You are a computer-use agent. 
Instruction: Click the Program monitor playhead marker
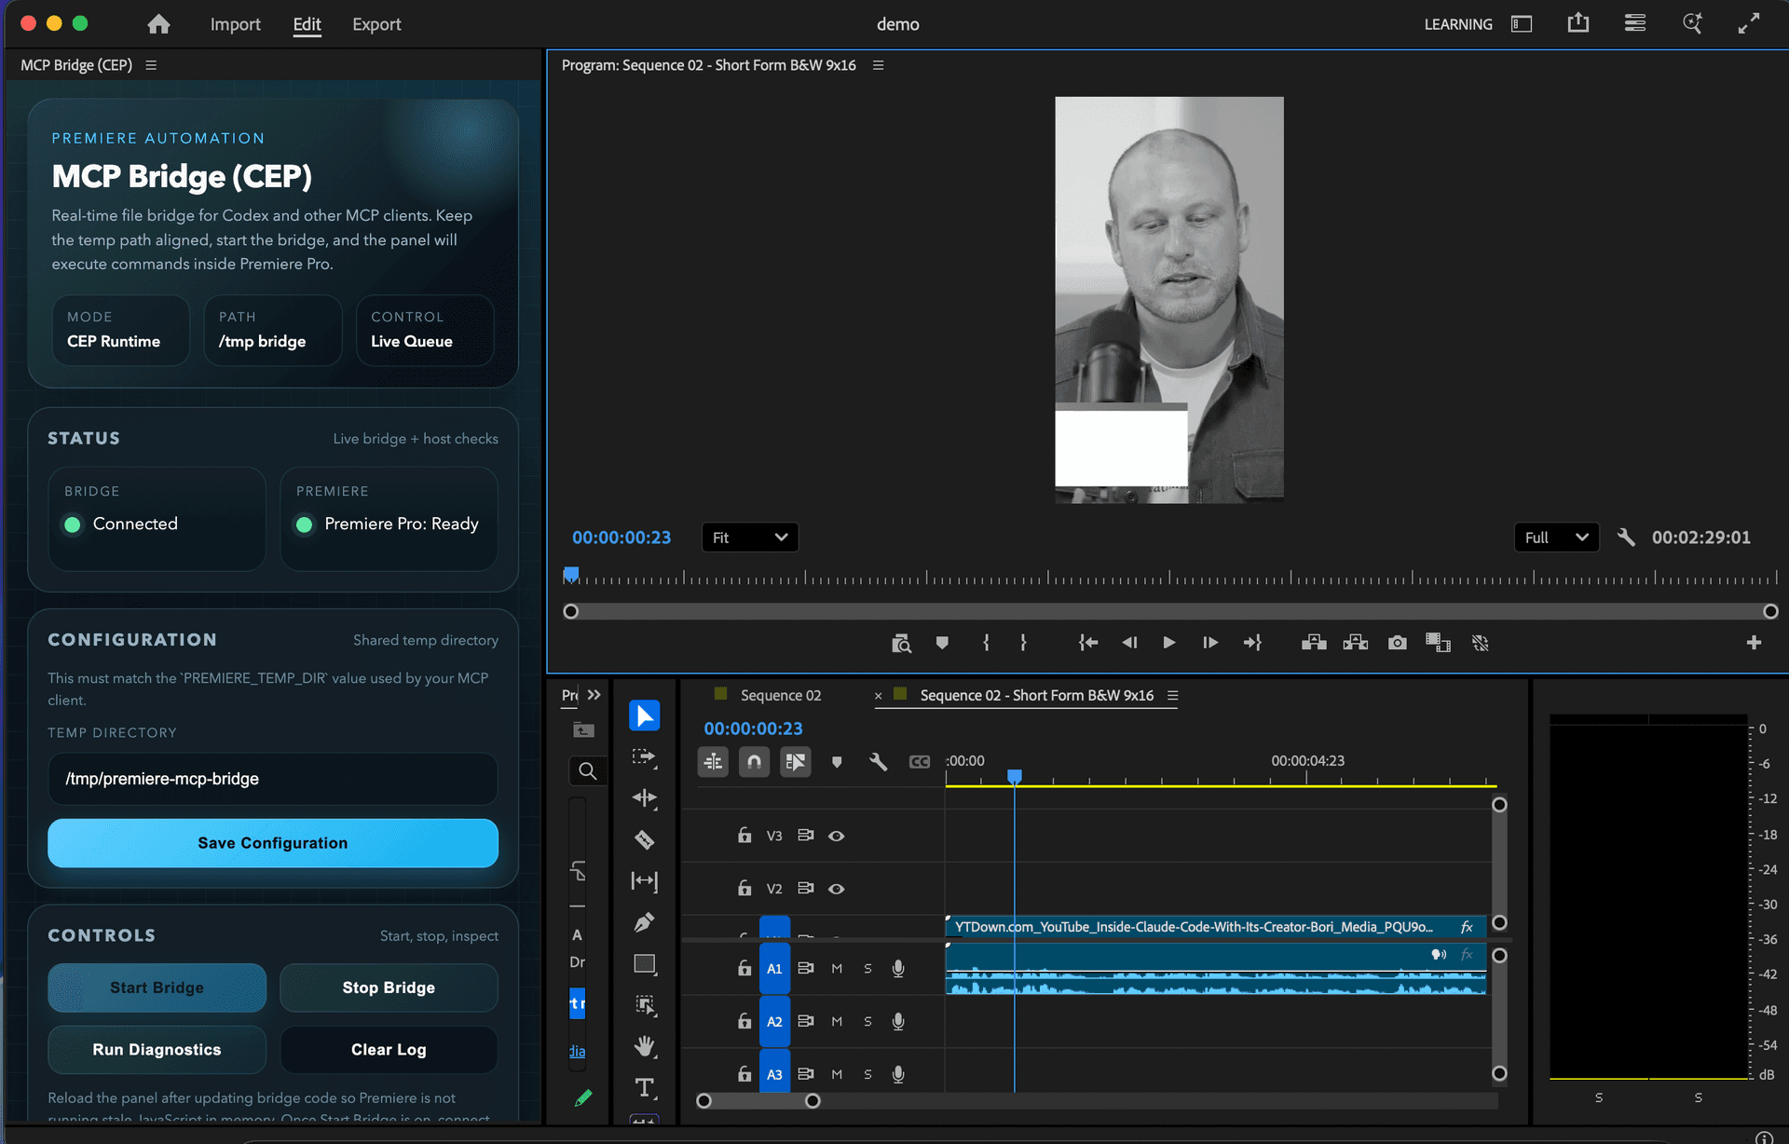(x=571, y=574)
